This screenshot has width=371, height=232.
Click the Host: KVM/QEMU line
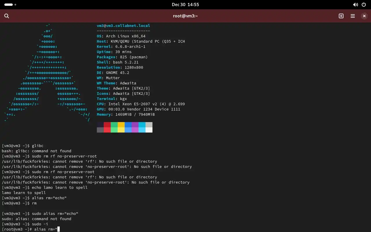[x=141, y=41]
